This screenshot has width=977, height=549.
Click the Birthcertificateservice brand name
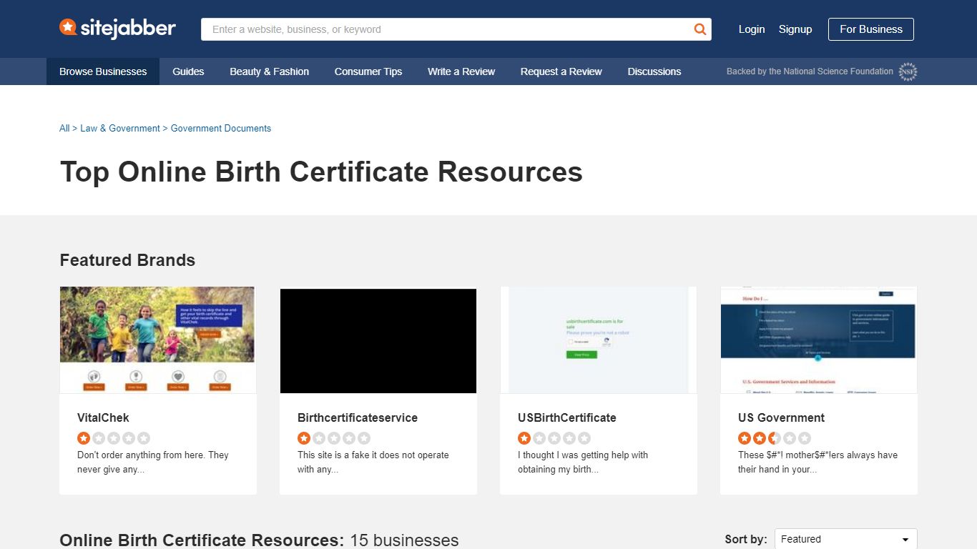(358, 417)
